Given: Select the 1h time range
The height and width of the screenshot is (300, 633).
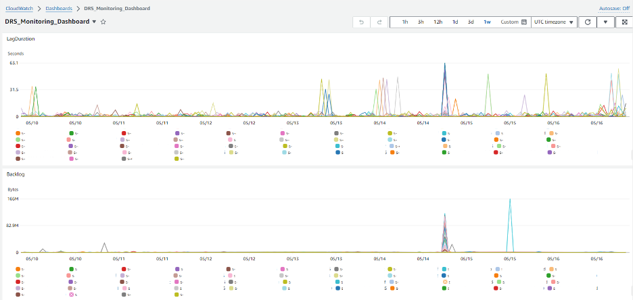Looking at the screenshot, I should [404, 22].
